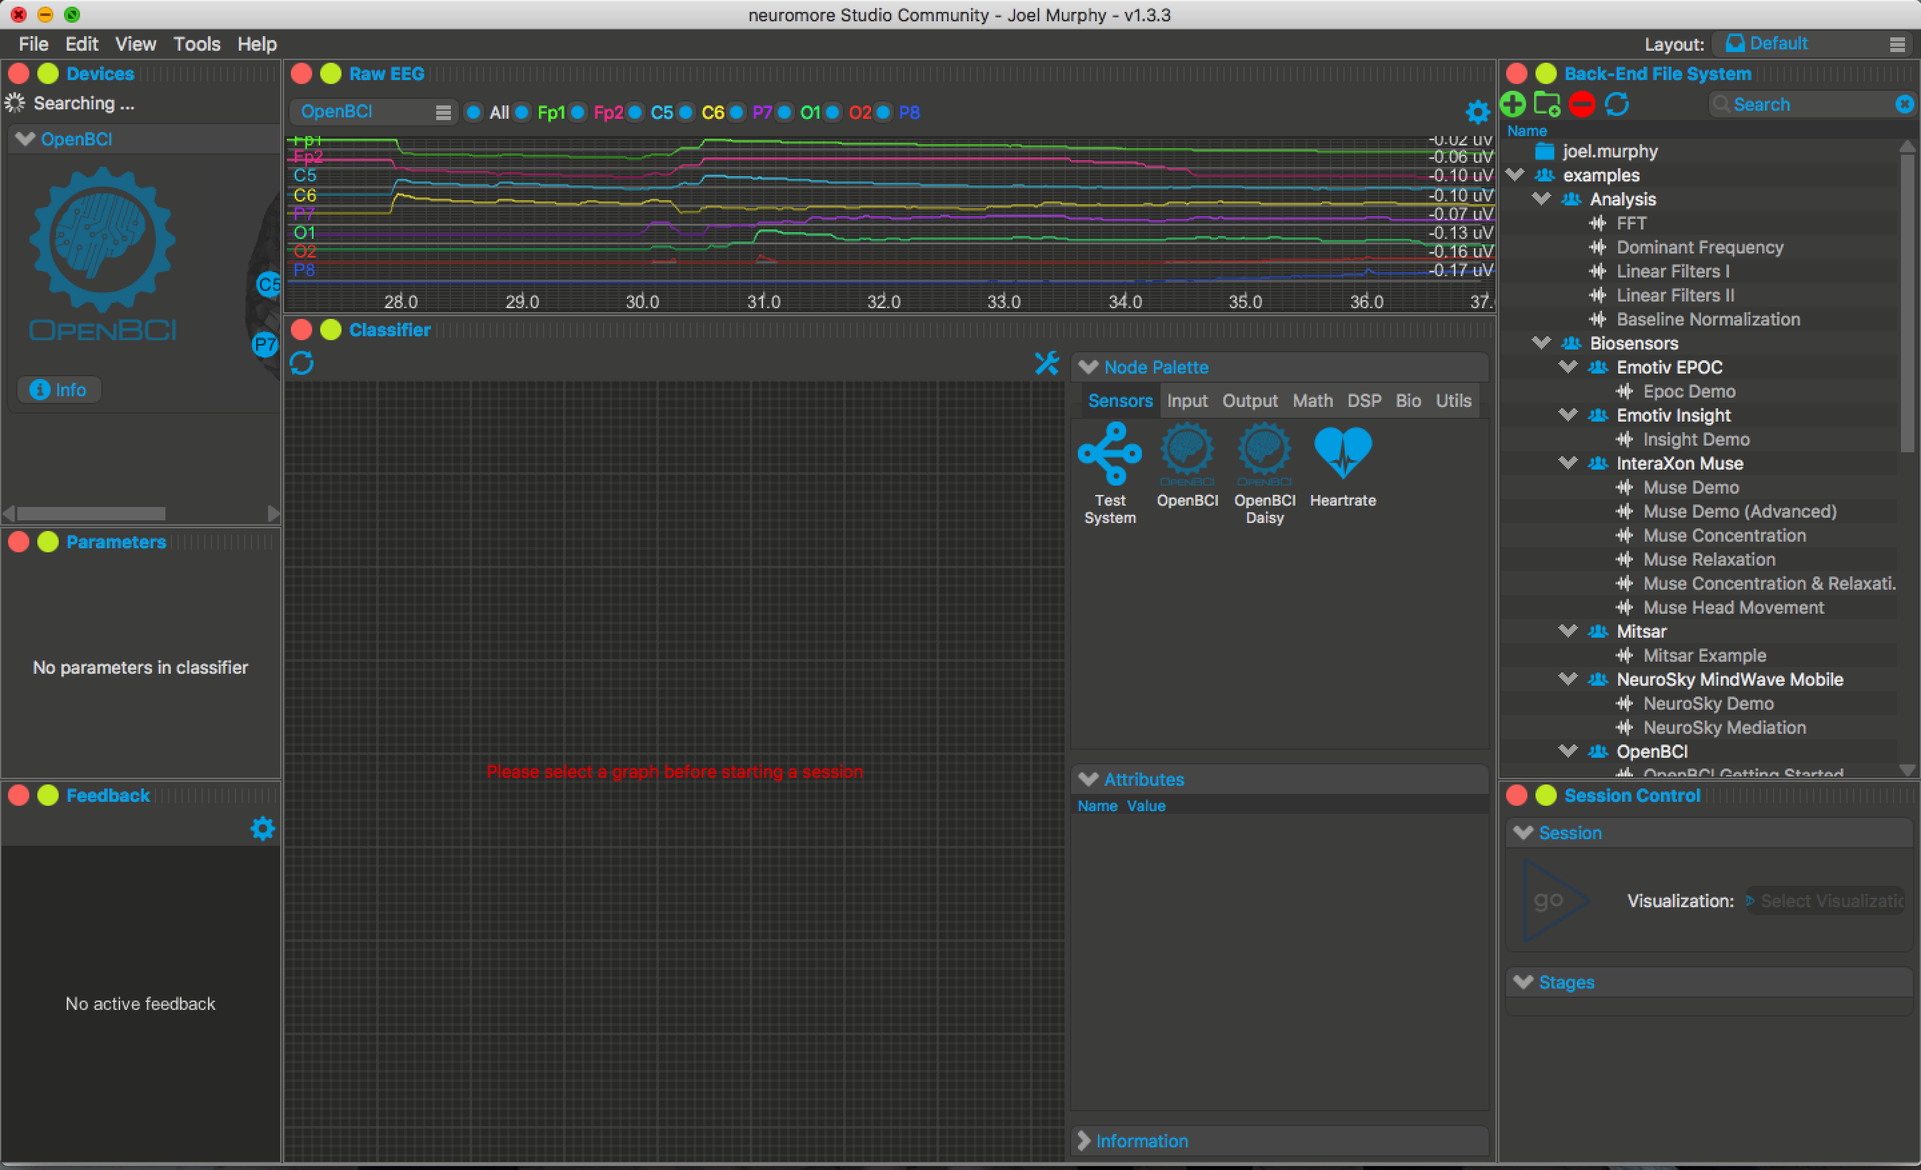Viewport: 1921px width, 1170px height.
Task: Click the Info button under OpenBCI
Action: click(59, 390)
